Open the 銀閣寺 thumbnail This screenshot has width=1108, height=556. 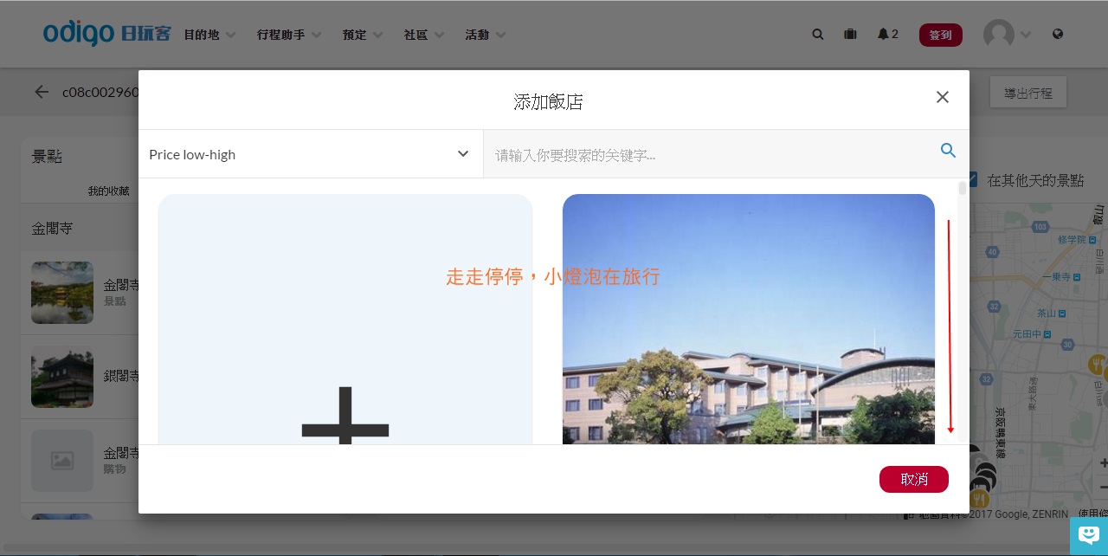(62, 377)
